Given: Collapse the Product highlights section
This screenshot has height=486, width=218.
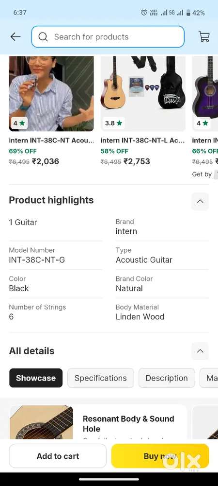Looking at the screenshot, I should coord(200,201).
